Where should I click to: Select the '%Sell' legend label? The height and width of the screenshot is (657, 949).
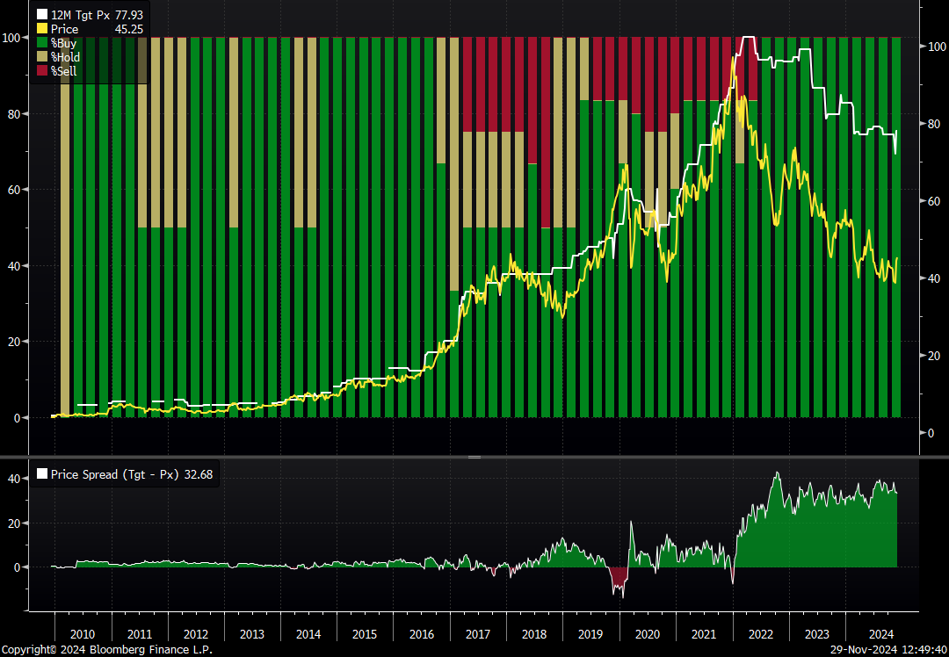pos(64,71)
